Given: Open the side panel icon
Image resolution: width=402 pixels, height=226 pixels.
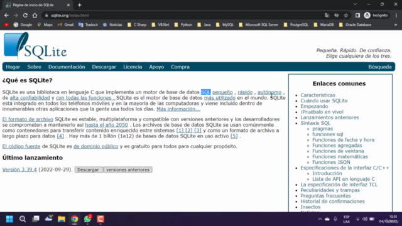Looking at the screenshot, I should coord(357,15).
